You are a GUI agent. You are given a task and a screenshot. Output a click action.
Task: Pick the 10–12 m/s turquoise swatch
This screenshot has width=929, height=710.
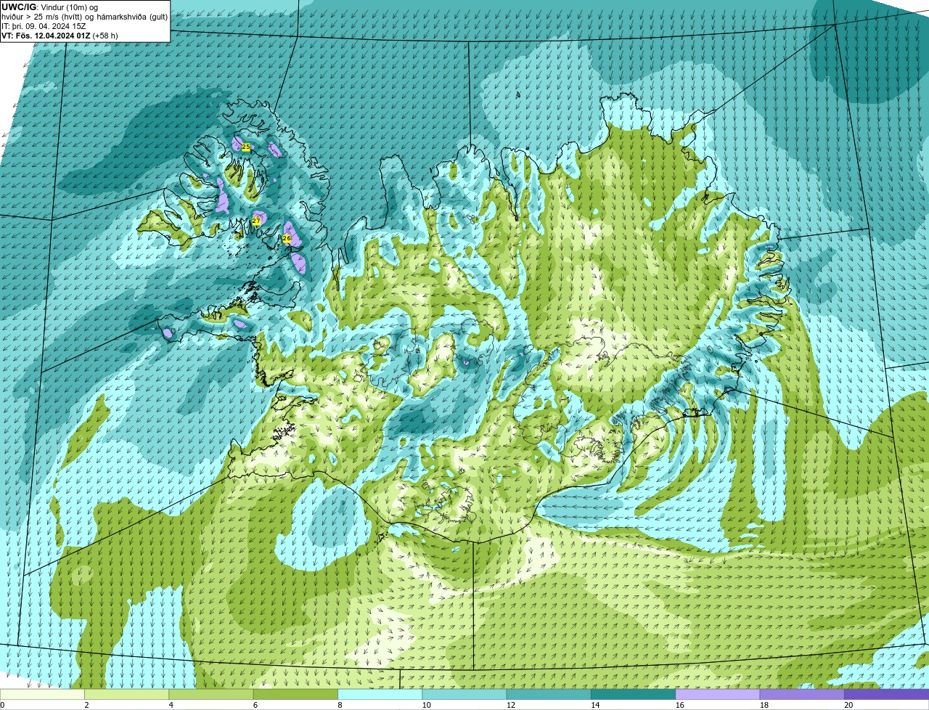[464, 694]
